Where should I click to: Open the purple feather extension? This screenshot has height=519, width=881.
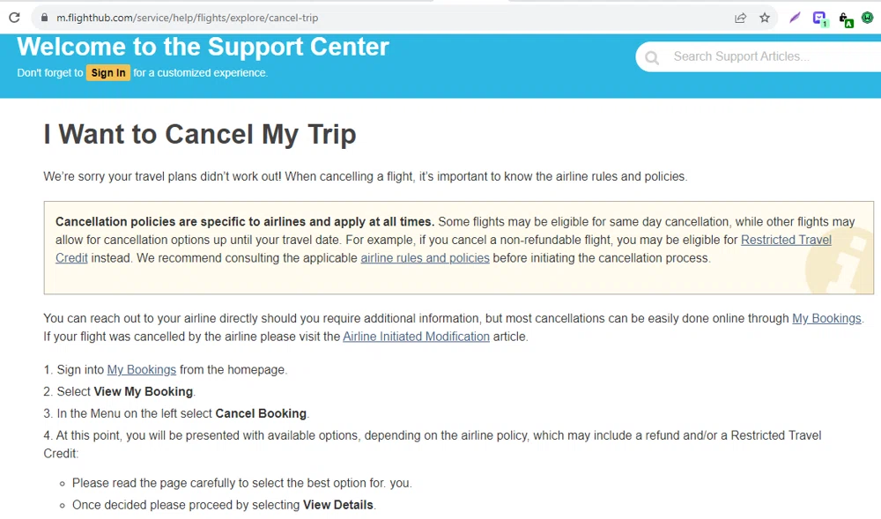click(x=794, y=17)
